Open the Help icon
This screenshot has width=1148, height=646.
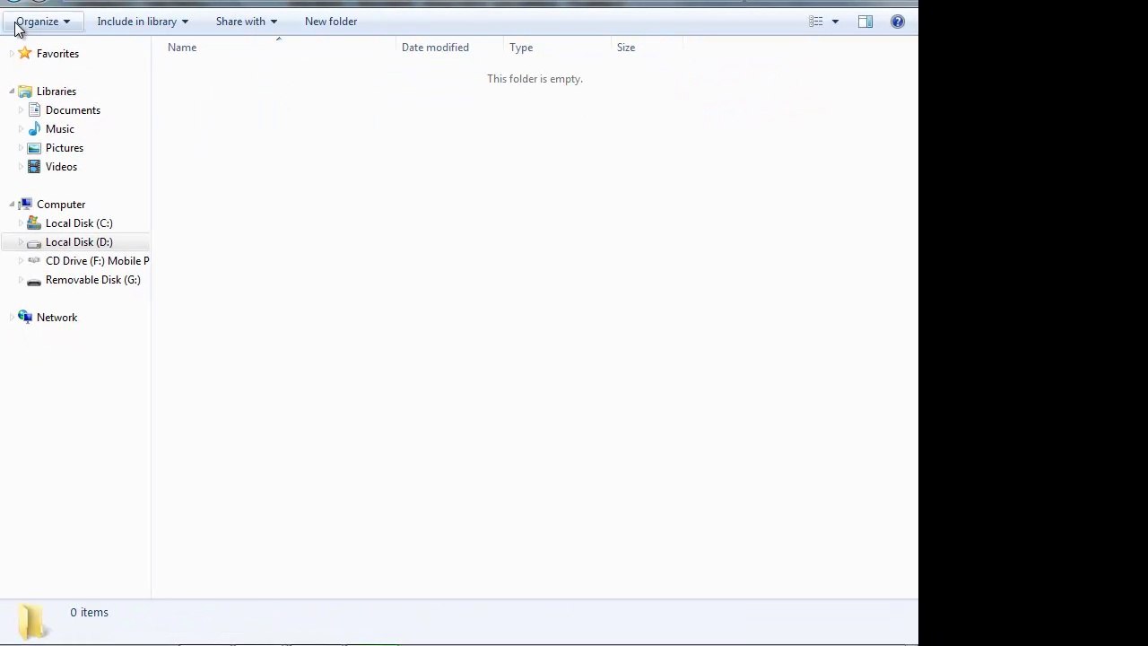click(898, 22)
